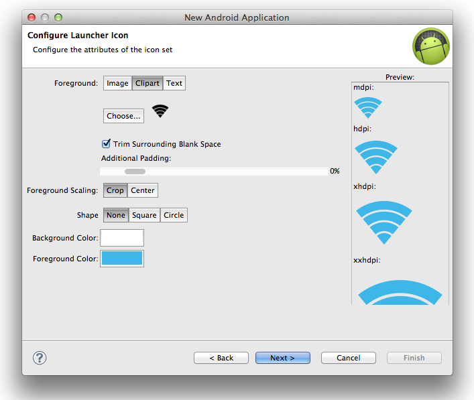Viewport: 474px width, 400px height.
Task: Click the mdpi: label
Action: [x=363, y=87]
